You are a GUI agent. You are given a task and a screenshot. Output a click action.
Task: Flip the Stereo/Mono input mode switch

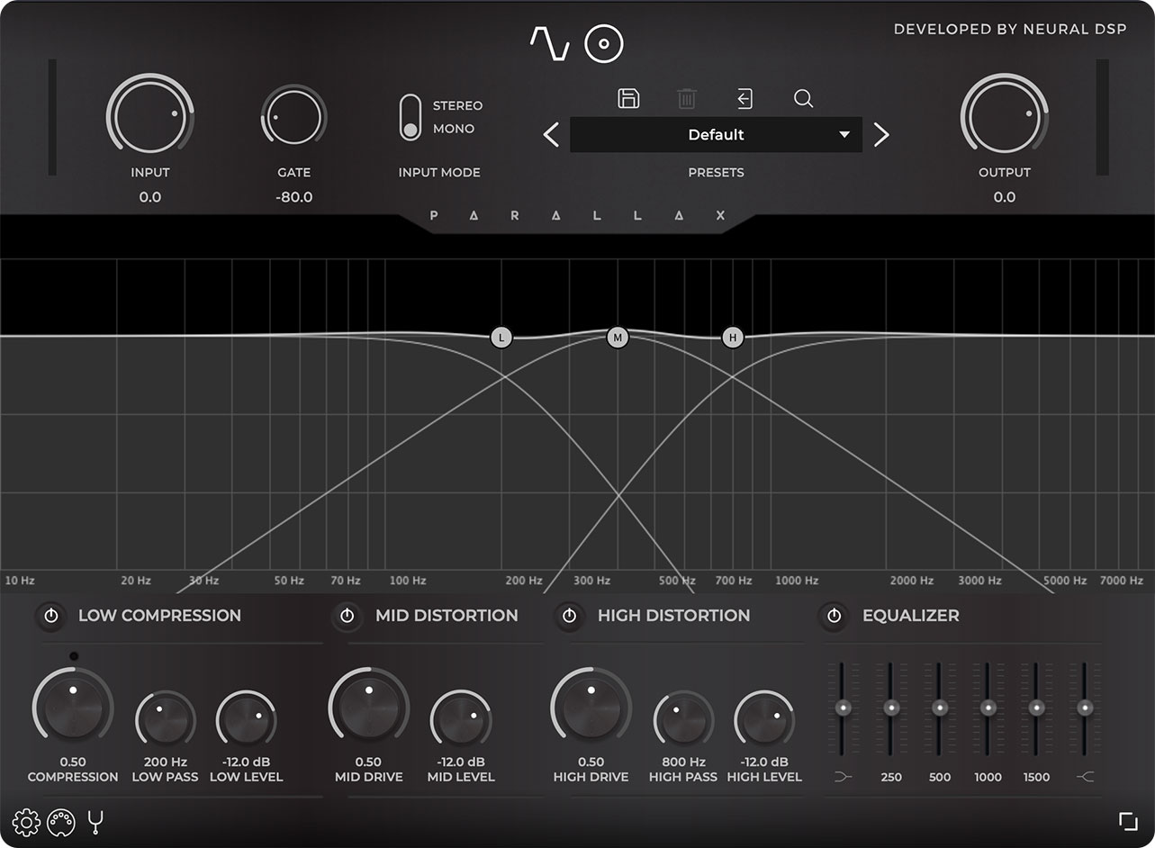411,117
